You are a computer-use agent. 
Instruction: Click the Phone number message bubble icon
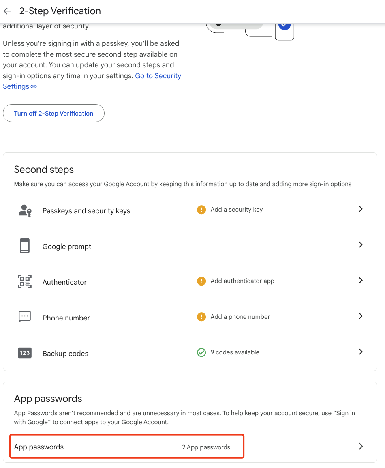[x=25, y=317]
